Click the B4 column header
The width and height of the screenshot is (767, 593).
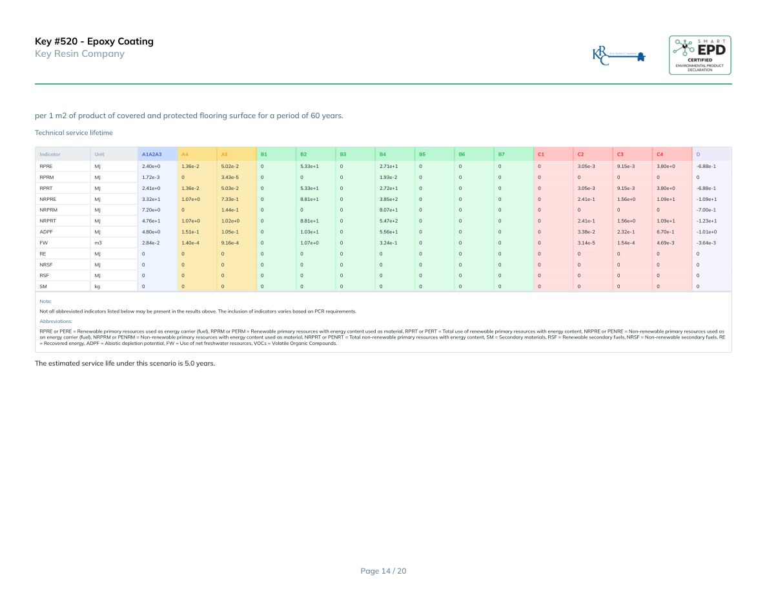coord(383,154)
